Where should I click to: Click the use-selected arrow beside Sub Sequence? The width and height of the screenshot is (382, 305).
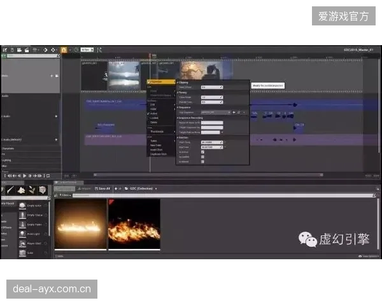click(x=234, y=112)
